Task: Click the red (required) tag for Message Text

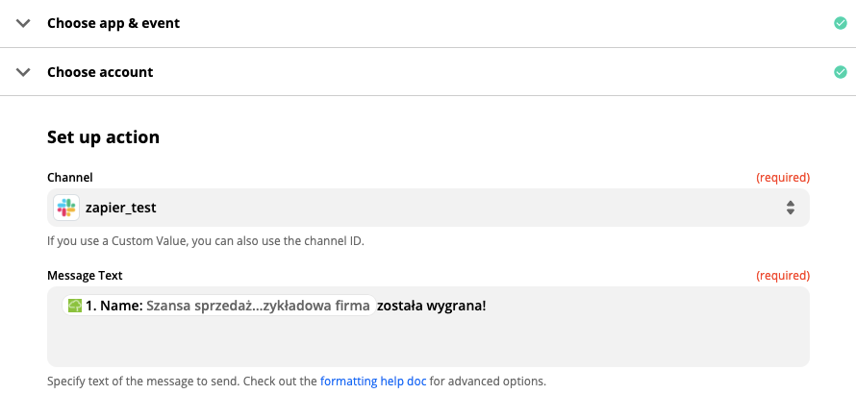Action: [x=782, y=276]
